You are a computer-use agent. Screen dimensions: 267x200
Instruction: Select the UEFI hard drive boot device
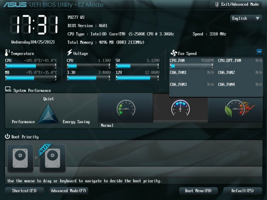click(52, 158)
